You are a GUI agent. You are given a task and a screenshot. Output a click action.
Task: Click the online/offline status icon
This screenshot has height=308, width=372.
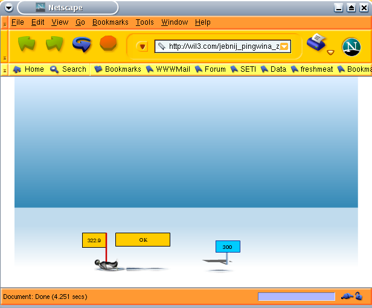tap(347, 296)
